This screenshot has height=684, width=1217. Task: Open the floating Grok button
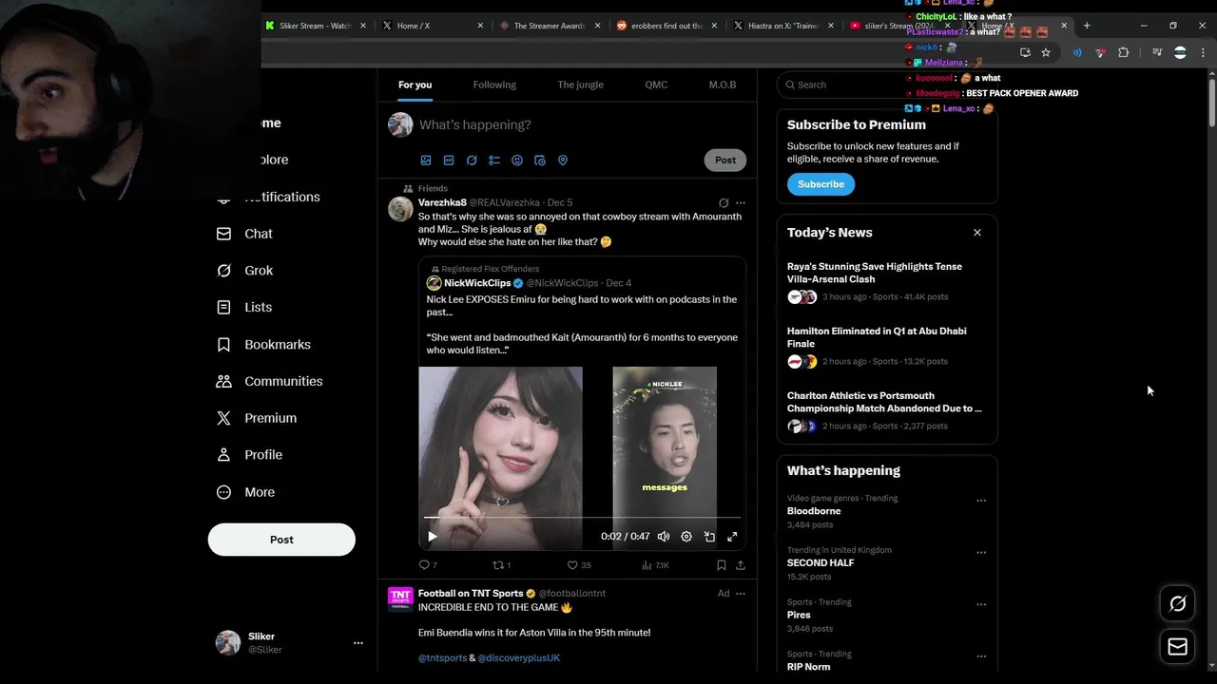click(1177, 604)
